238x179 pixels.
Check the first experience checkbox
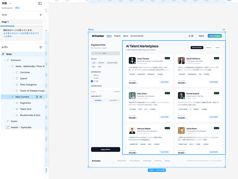[92, 75]
